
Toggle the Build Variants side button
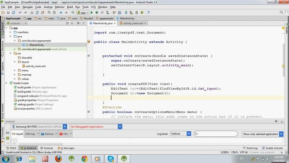(x=3, y=112)
